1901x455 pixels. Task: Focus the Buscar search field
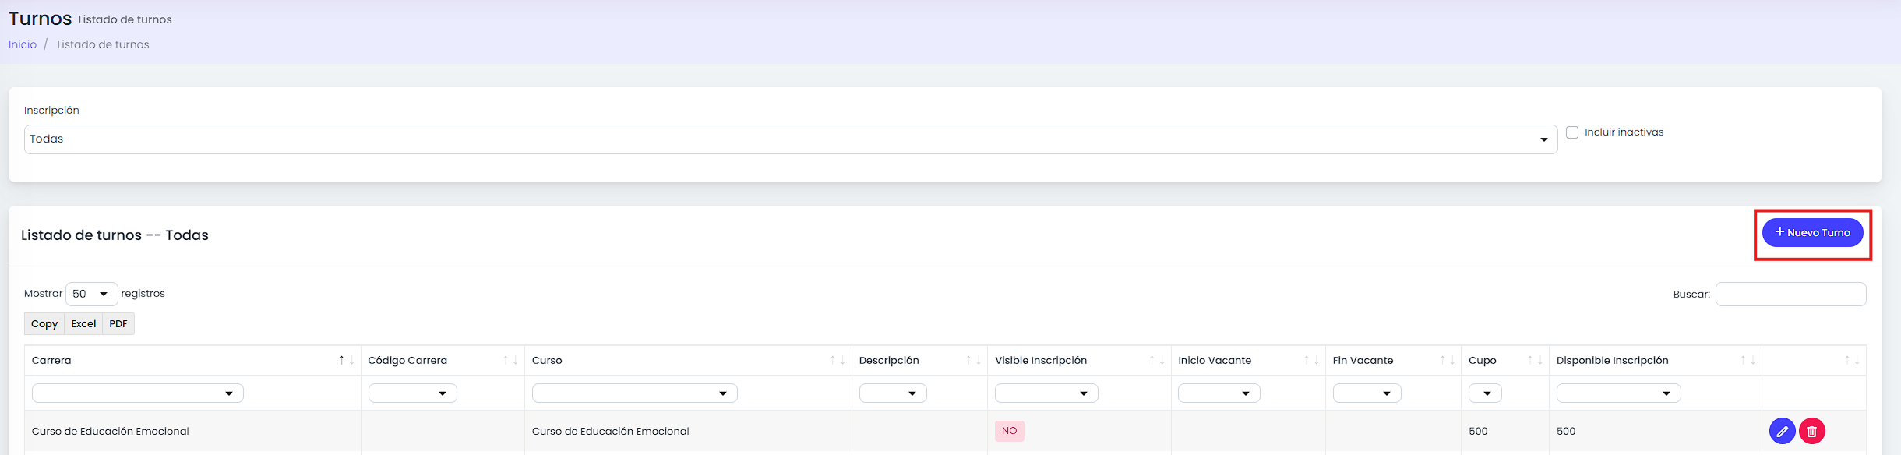click(1791, 294)
